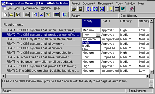Click the cyan W Word icon
This screenshot has width=155, height=94.
tap(123, 9)
